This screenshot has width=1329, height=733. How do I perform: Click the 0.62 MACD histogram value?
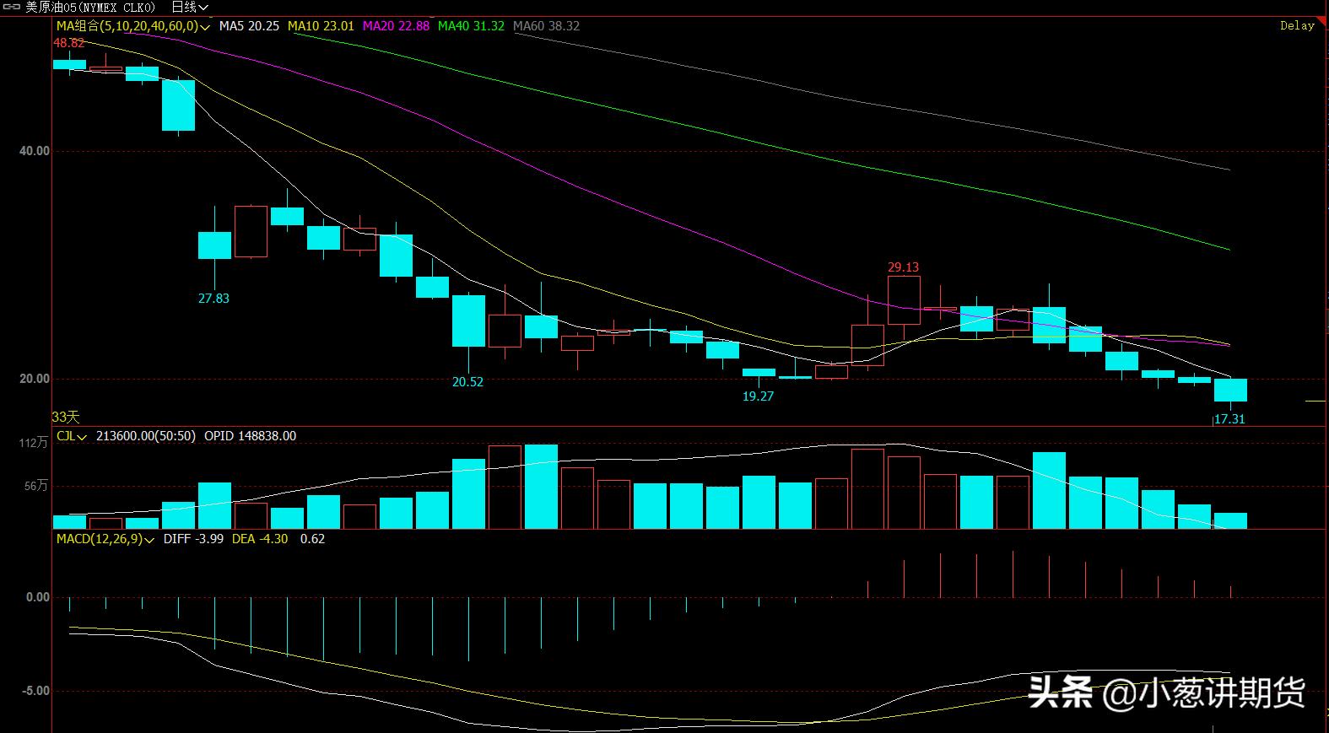tap(312, 539)
